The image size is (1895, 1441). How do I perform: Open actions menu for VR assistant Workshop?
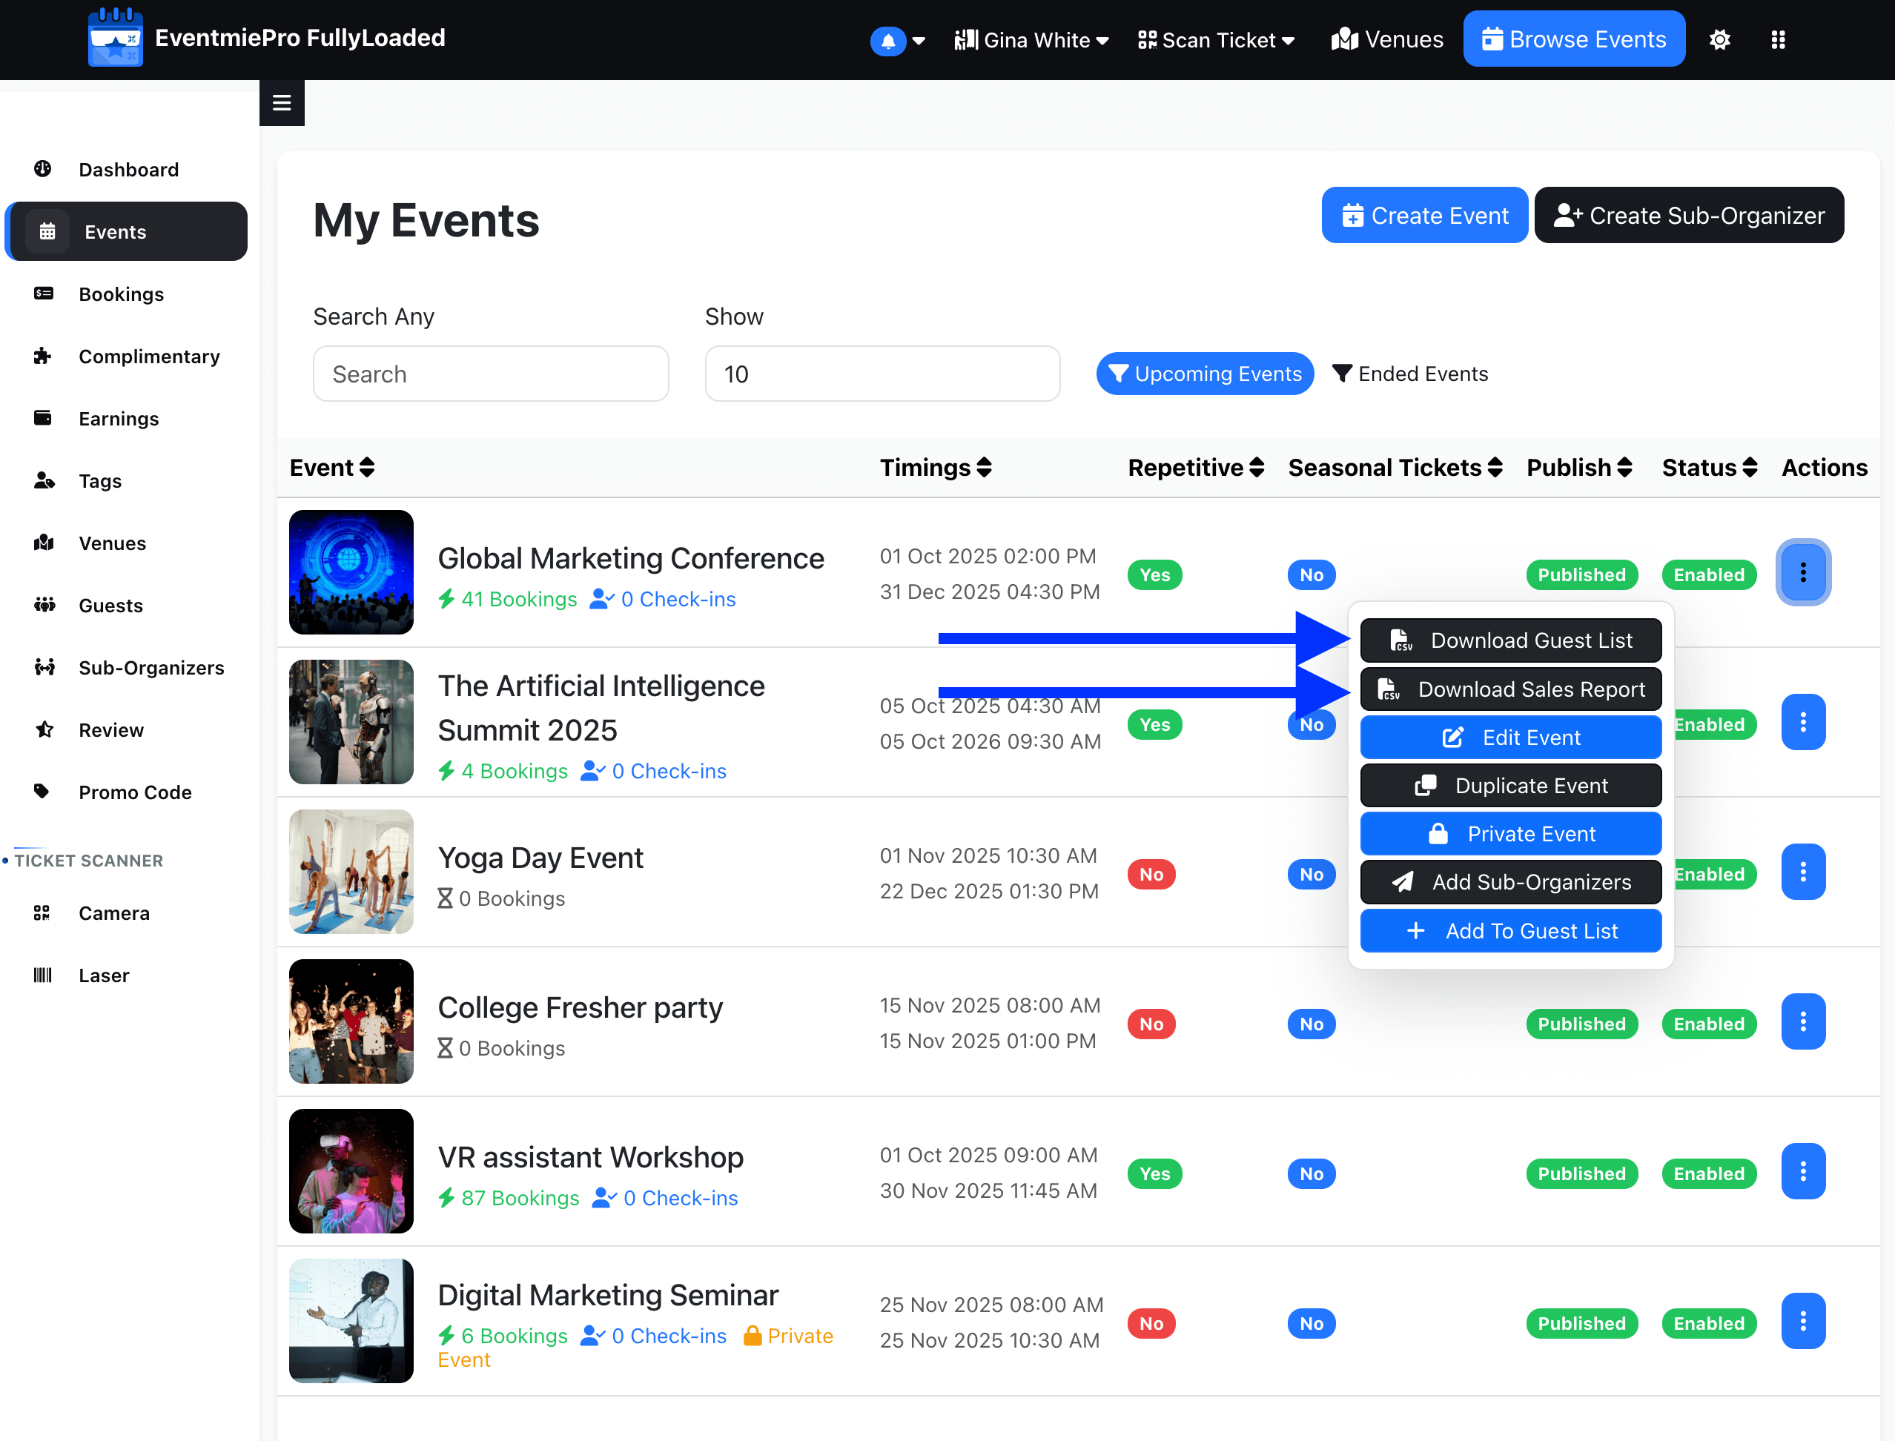1802,1172
